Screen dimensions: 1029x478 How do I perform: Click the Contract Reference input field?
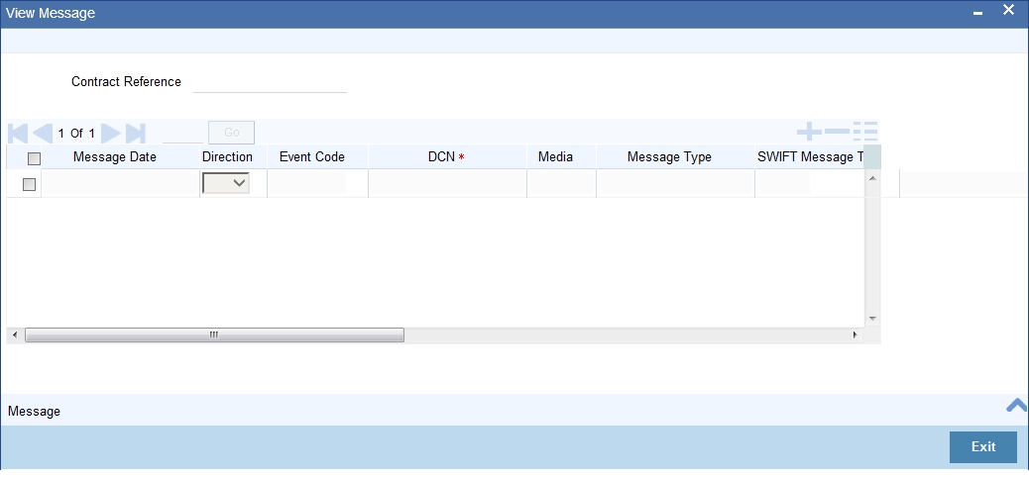[270, 82]
